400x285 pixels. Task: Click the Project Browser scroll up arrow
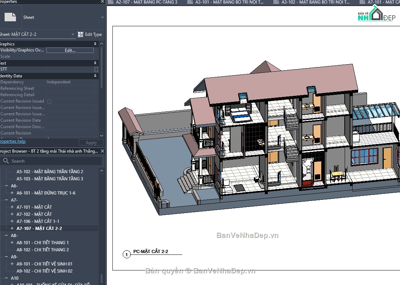point(101,171)
